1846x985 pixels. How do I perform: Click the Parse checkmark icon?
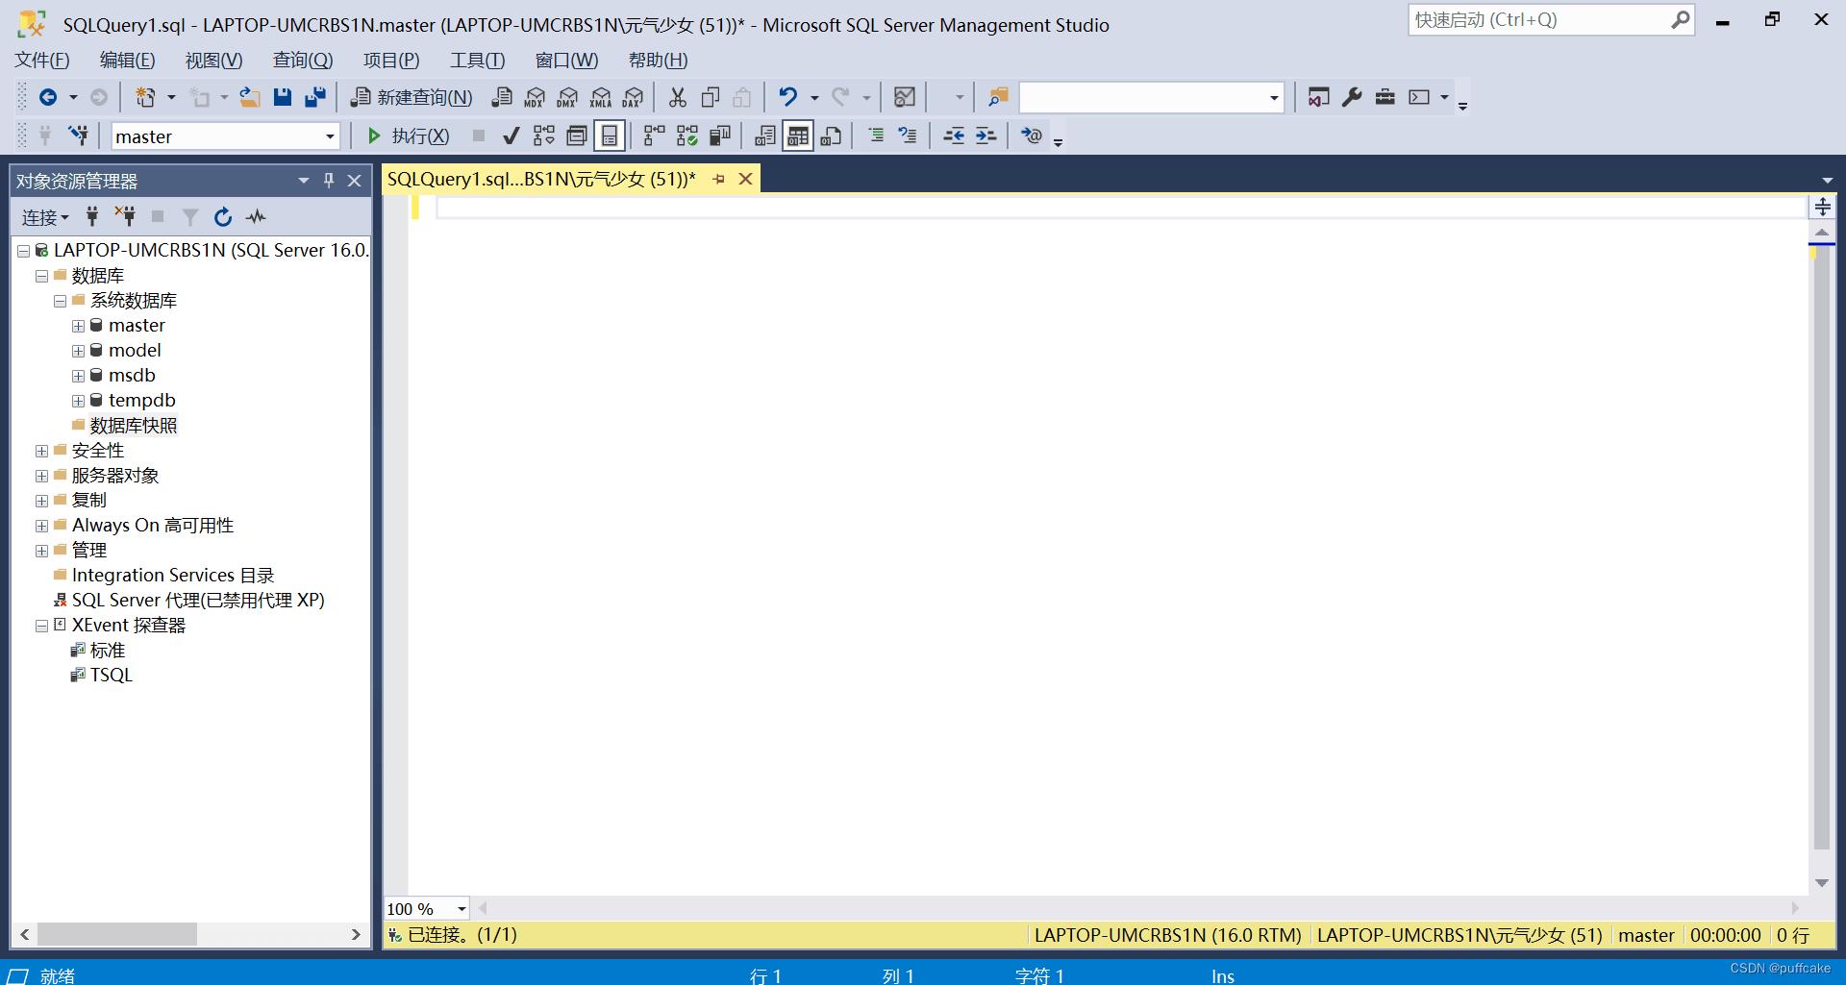coord(511,136)
